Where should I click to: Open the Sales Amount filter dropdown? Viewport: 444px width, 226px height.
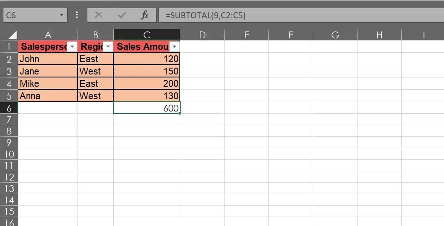[x=174, y=47]
